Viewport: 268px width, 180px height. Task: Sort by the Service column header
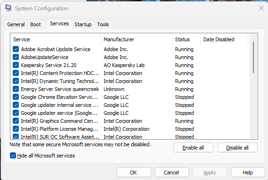[x=55, y=39]
